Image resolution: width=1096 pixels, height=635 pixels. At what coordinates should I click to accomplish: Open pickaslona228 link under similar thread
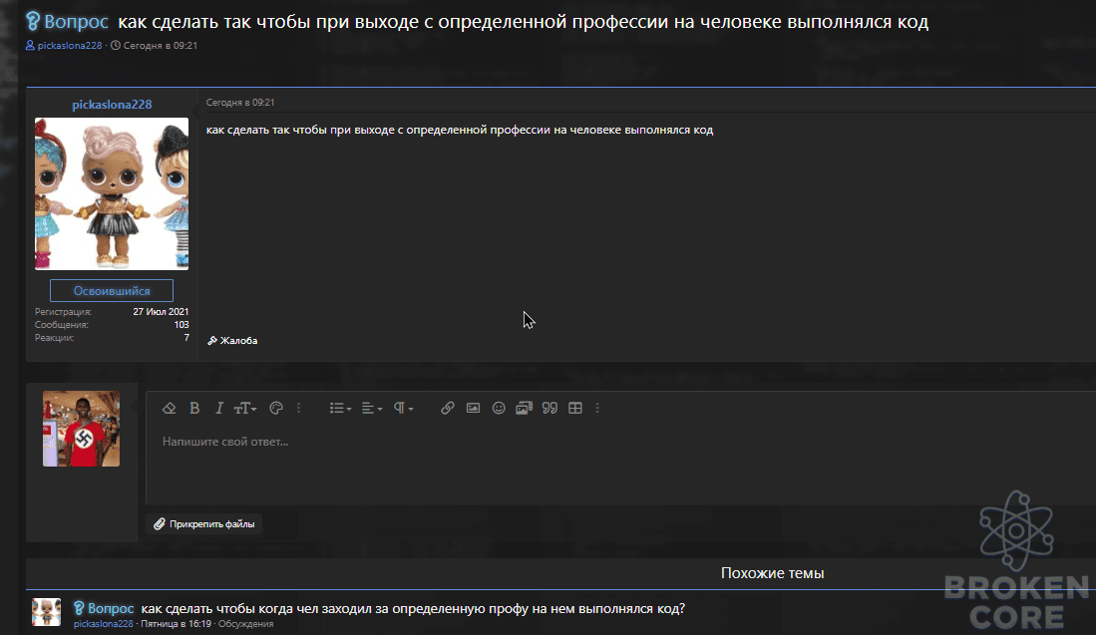coord(103,624)
